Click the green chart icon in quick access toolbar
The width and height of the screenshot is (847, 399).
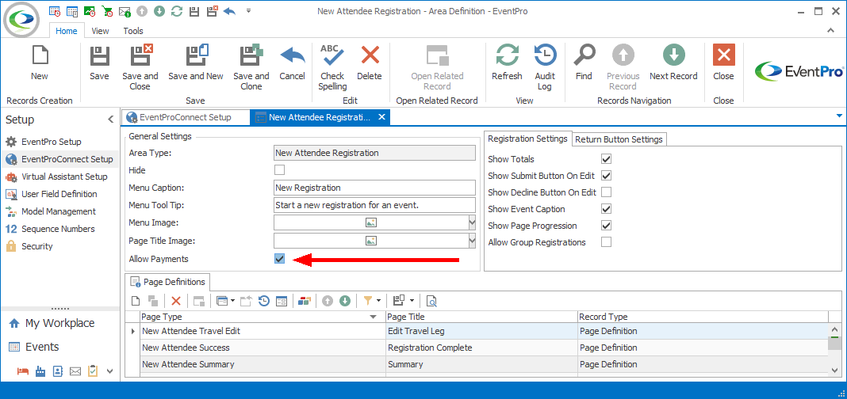[x=90, y=11]
